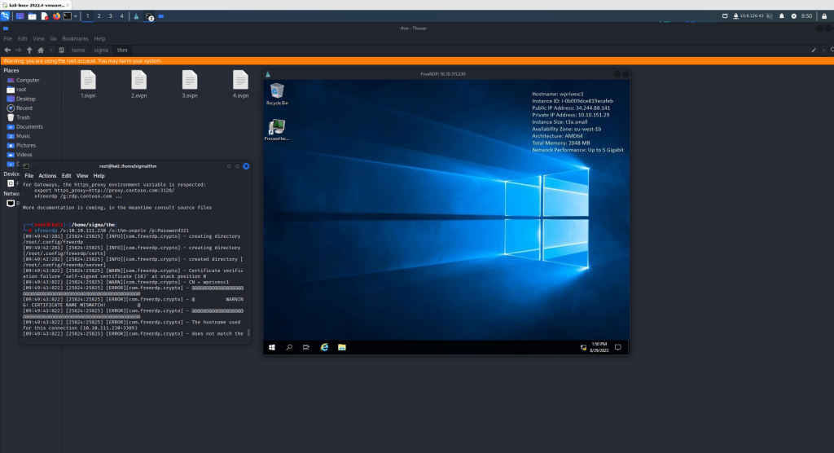Open ProcessHacker shortcut on remote desktop

[x=277, y=130]
